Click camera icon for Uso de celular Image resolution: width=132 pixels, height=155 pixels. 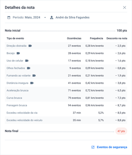(x=27, y=61)
